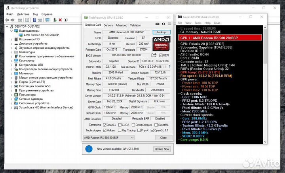Click the GPU-Z title bar app icon
The image size is (285, 173).
point(86,18)
